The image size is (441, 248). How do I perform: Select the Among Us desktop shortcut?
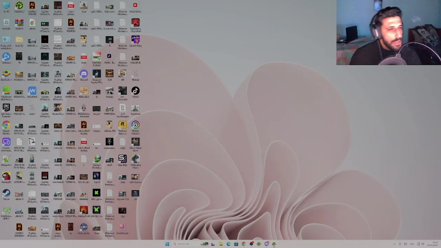(x=6, y=178)
